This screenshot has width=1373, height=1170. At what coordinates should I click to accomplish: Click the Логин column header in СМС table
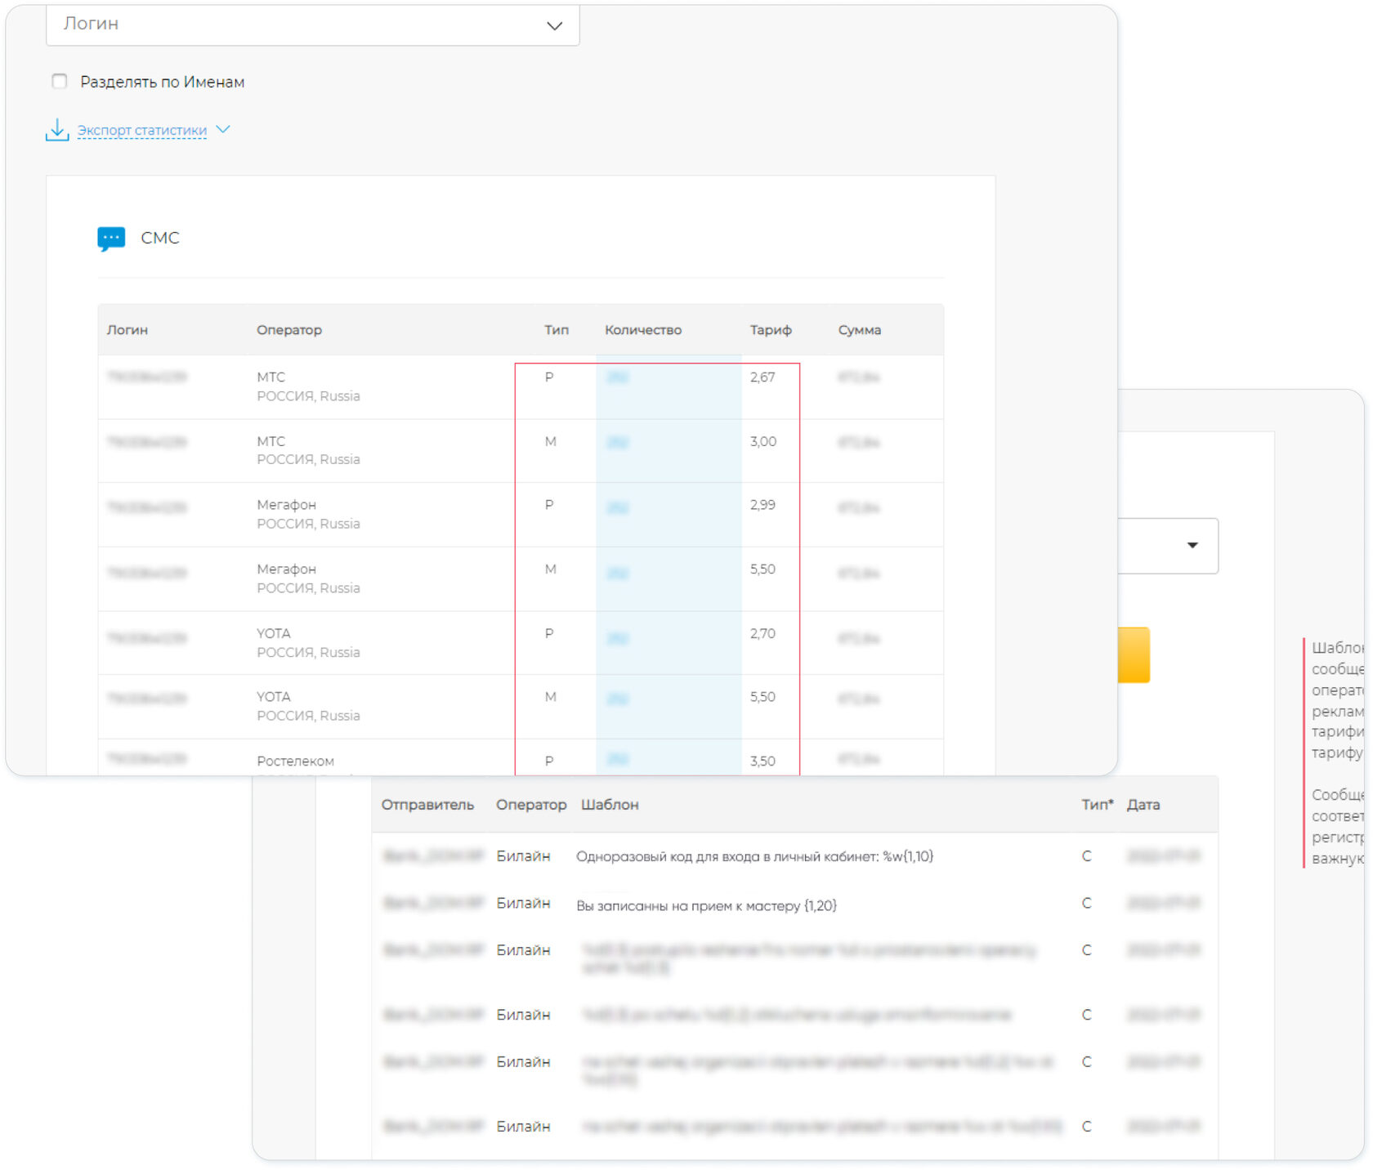(127, 330)
